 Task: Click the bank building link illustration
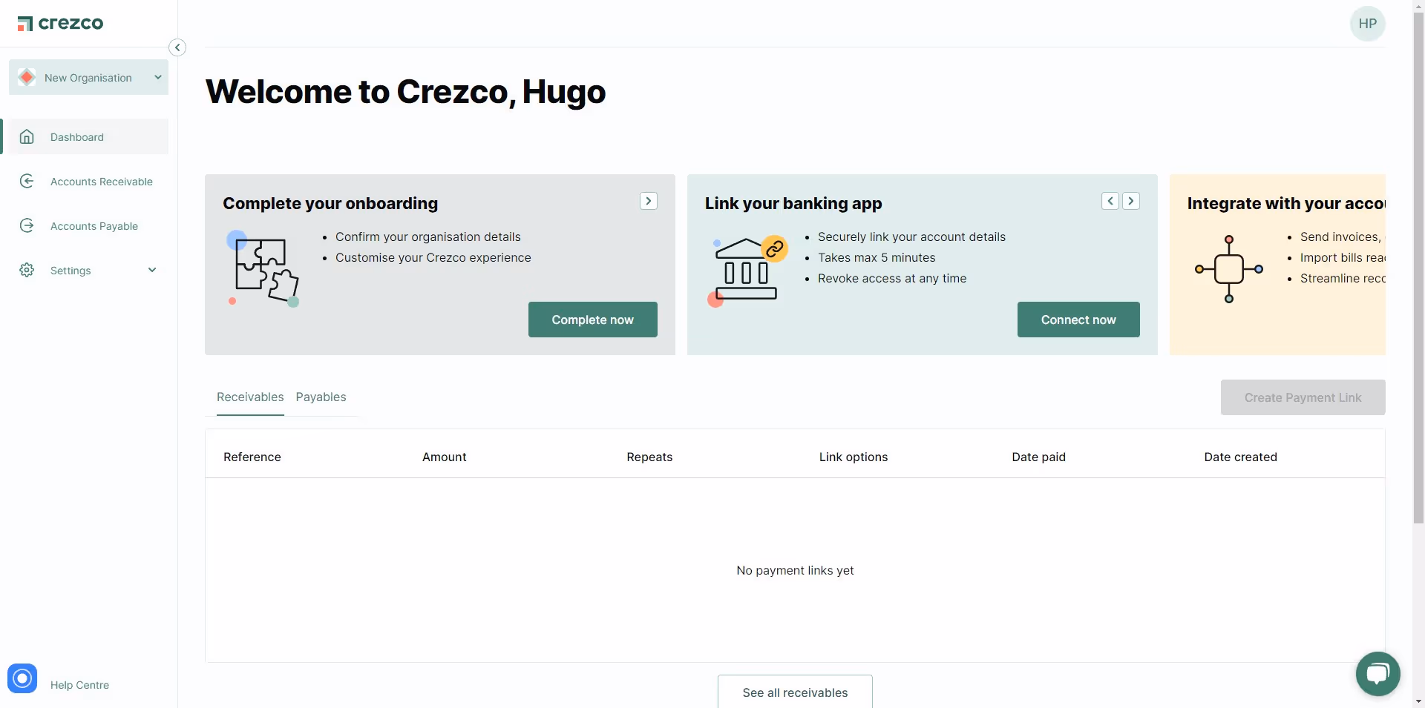[747, 272]
